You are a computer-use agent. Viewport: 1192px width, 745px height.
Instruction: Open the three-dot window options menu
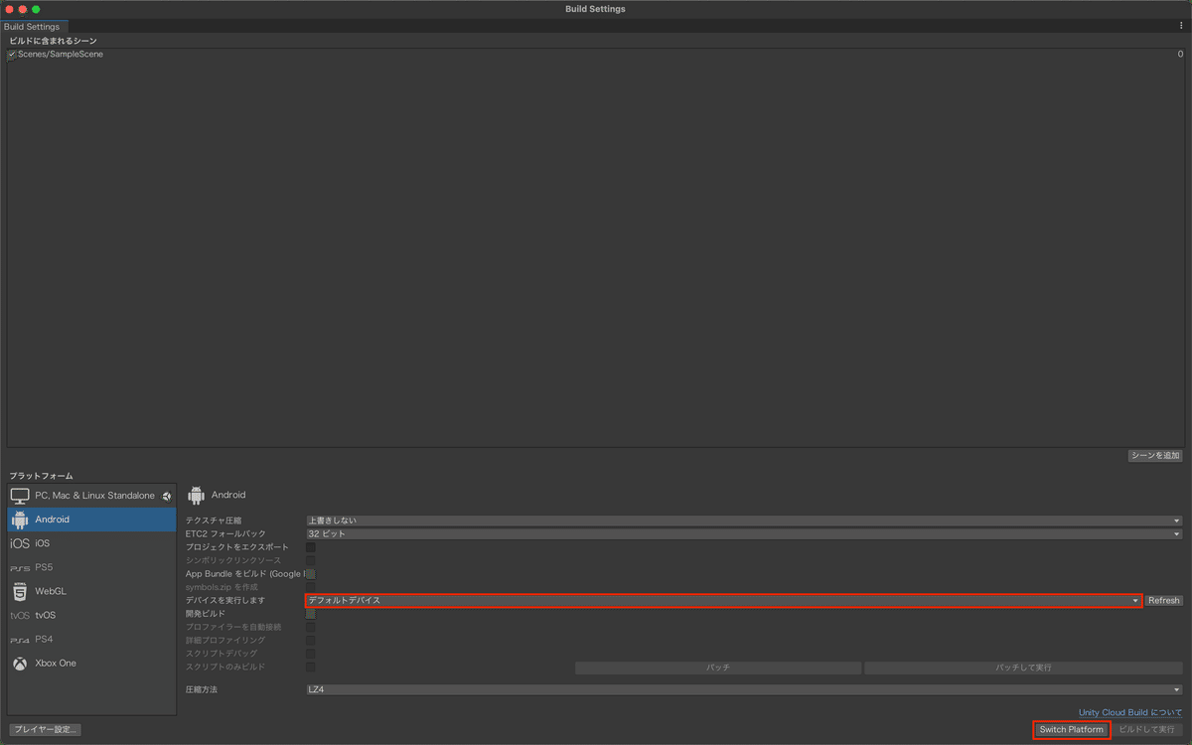pos(1181,26)
